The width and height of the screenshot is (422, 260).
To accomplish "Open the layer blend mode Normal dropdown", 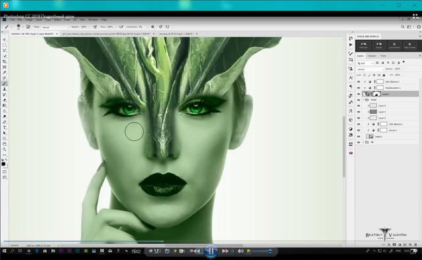I will coord(370,69).
